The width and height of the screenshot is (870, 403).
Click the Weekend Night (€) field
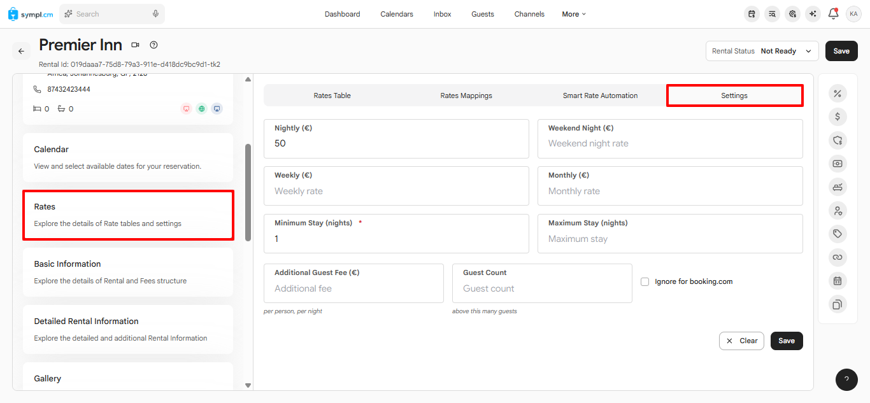click(x=670, y=139)
